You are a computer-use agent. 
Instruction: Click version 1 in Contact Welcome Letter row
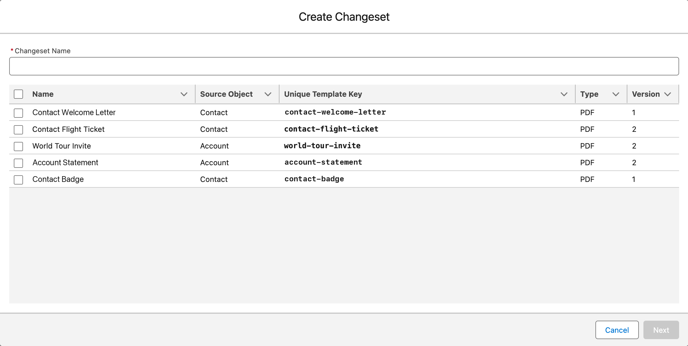coord(633,113)
